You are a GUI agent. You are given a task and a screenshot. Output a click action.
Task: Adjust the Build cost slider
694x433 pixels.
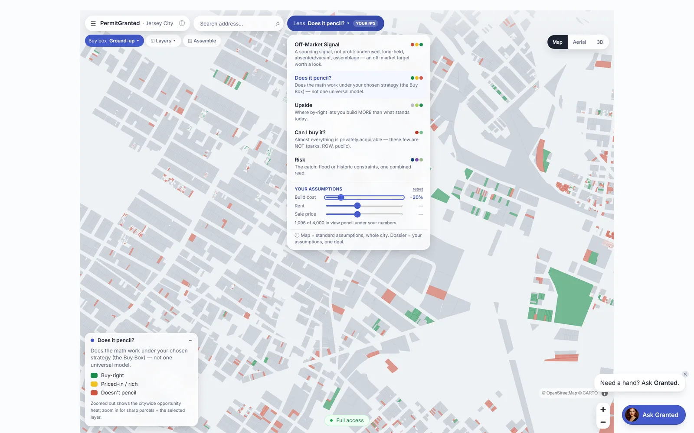click(x=364, y=197)
